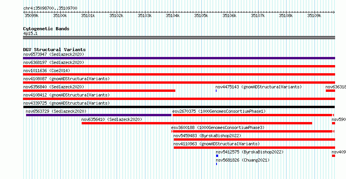Click the chr4:35098700..35109700 region label
This screenshot has width=346, height=179.
[x=50, y=8]
